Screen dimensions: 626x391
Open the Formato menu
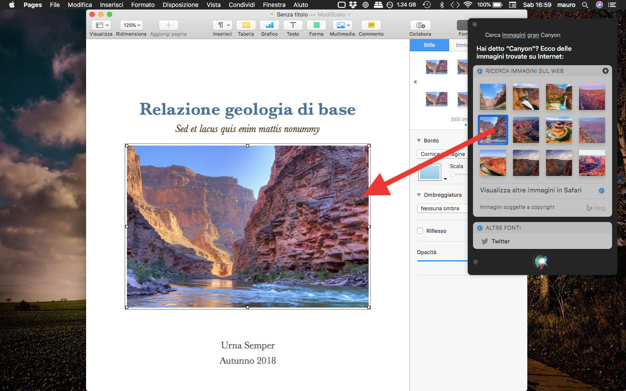pyautogui.click(x=143, y=5)
